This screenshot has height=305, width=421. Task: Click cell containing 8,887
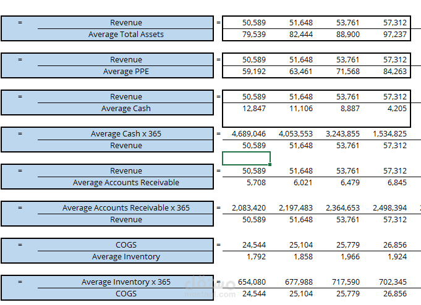coord(350,109)
